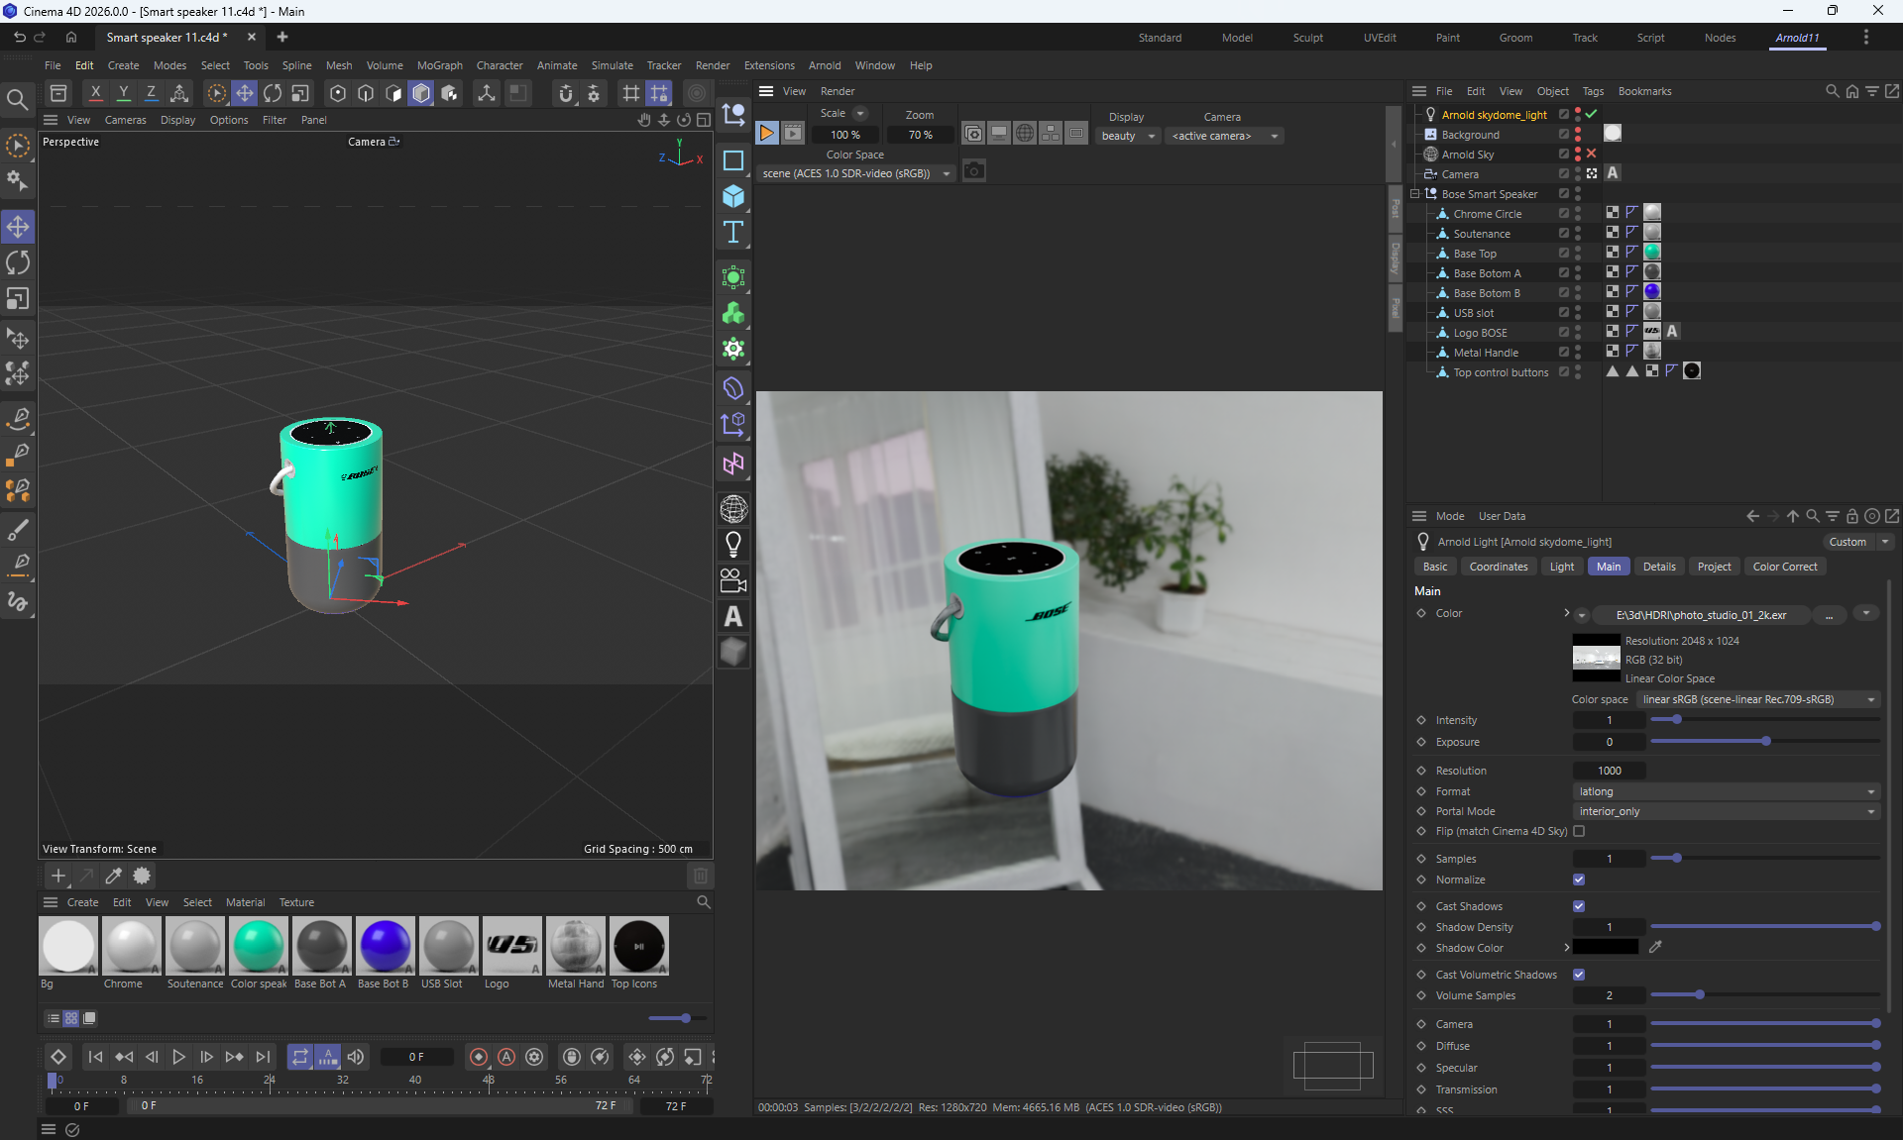Click the record active objects keyframe button
Viewport: 1903px width, 1140px height.
(x=479, y=1057)
